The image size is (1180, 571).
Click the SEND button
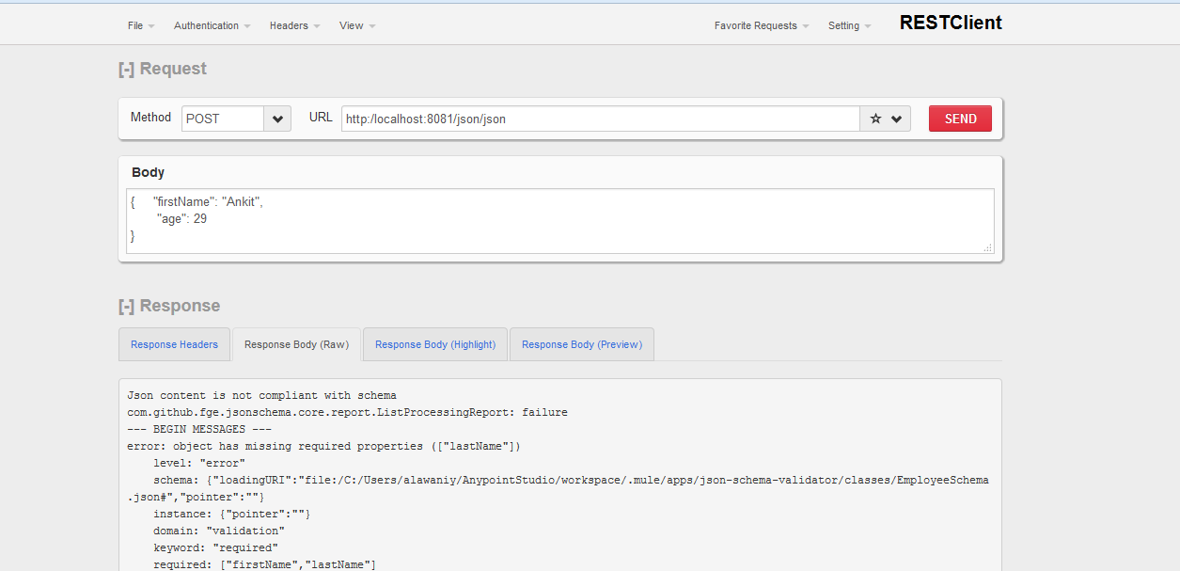(x=960, y=119)
